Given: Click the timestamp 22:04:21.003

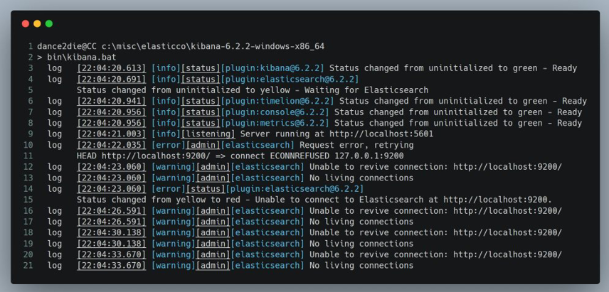Looking at the screenshot, I should (112, 134).
